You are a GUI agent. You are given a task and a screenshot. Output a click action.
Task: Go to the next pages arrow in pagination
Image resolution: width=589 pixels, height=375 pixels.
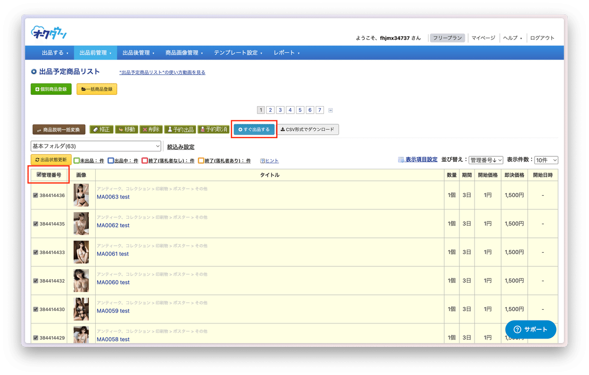pos(331,110)
